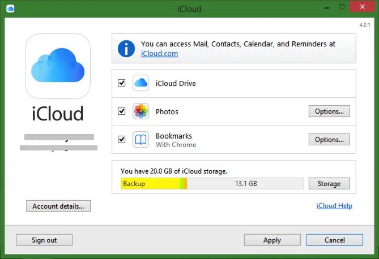Image resolution: width=379 pixels, height=259 pixels.
Task: Uncheck the iCloud Drive checkbox
Action: tap(122, 83)
